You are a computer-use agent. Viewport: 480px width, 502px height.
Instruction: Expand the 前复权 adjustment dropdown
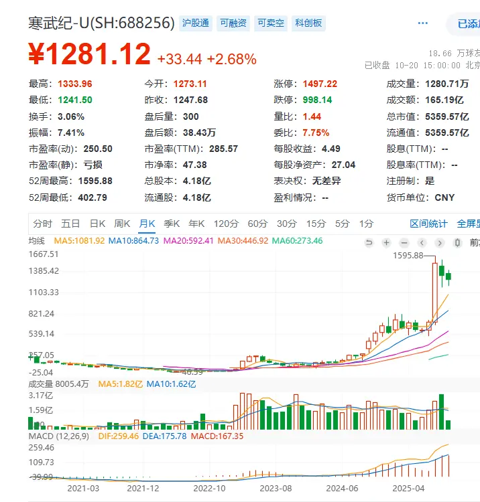point(474,242)
